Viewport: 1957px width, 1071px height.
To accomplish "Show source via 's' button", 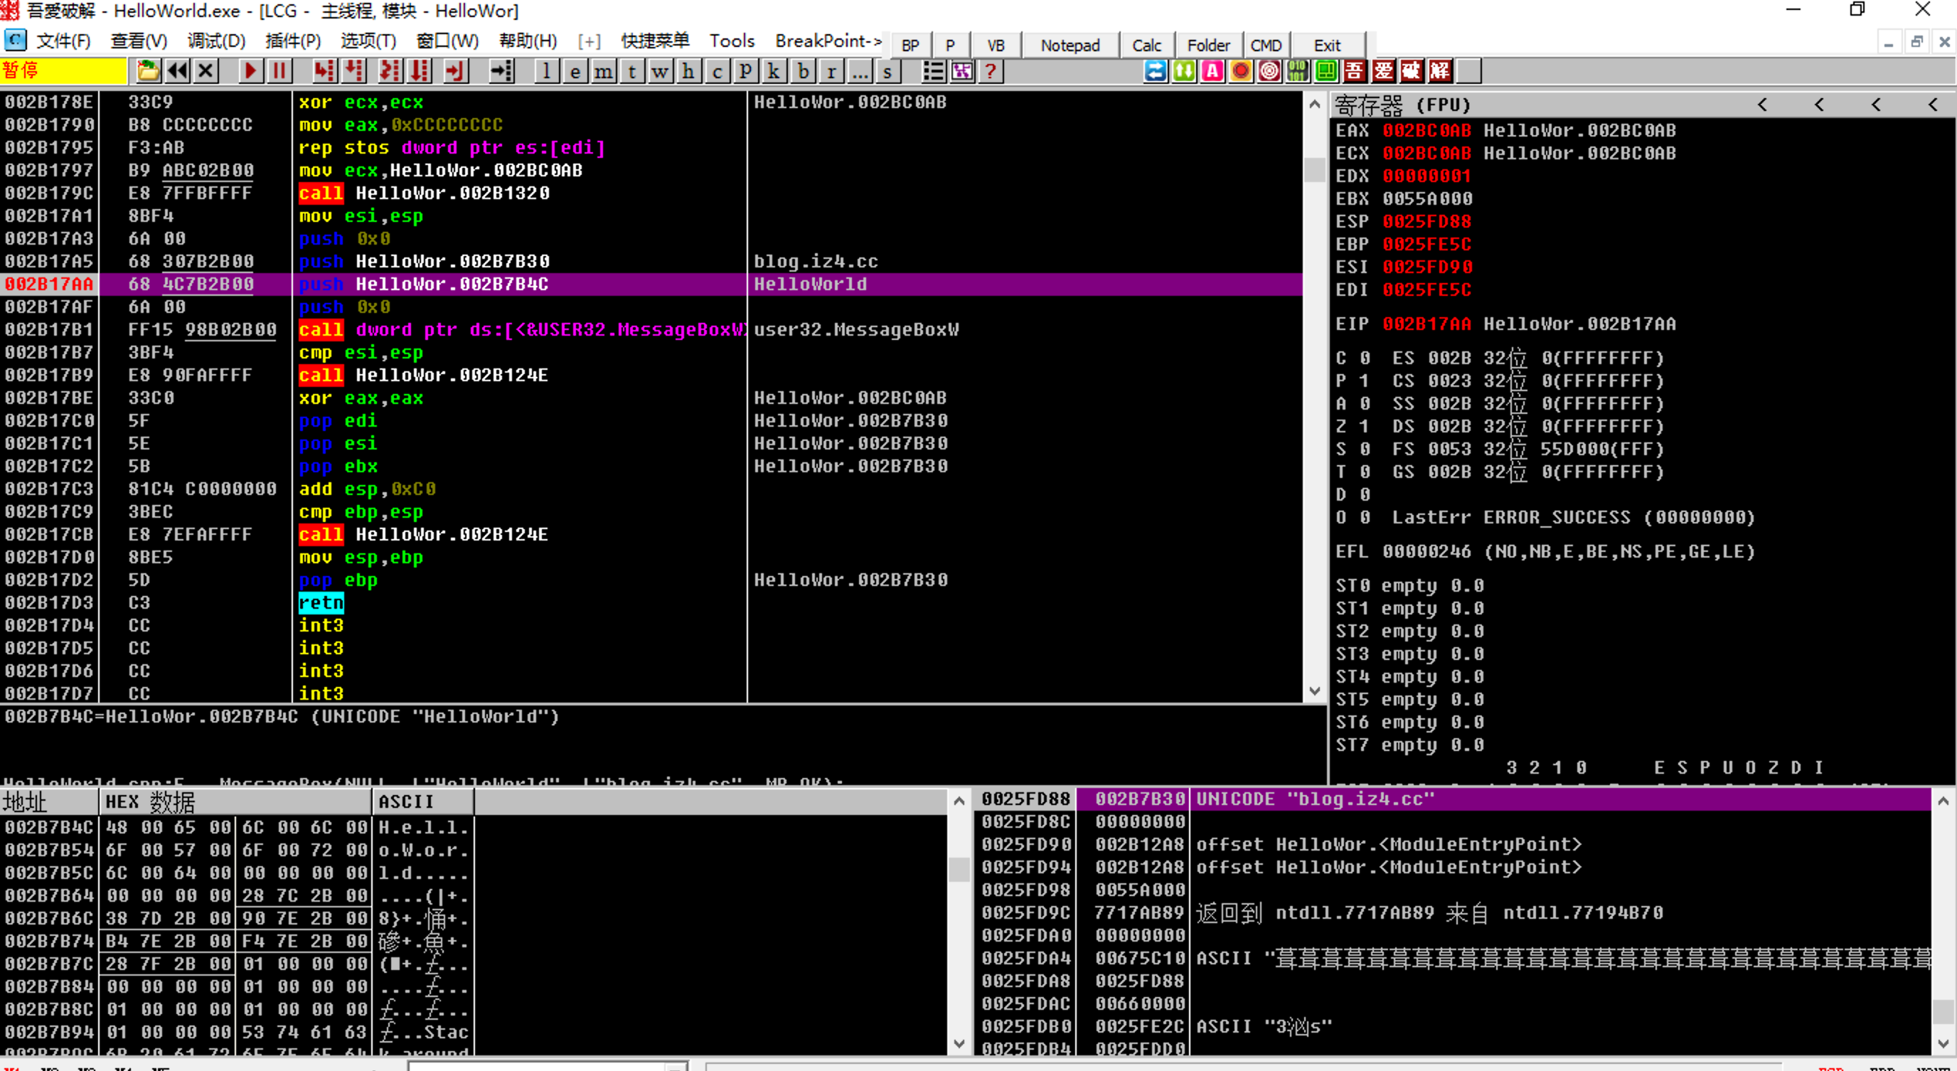I will pyautogui.click(x=887, y=71).
